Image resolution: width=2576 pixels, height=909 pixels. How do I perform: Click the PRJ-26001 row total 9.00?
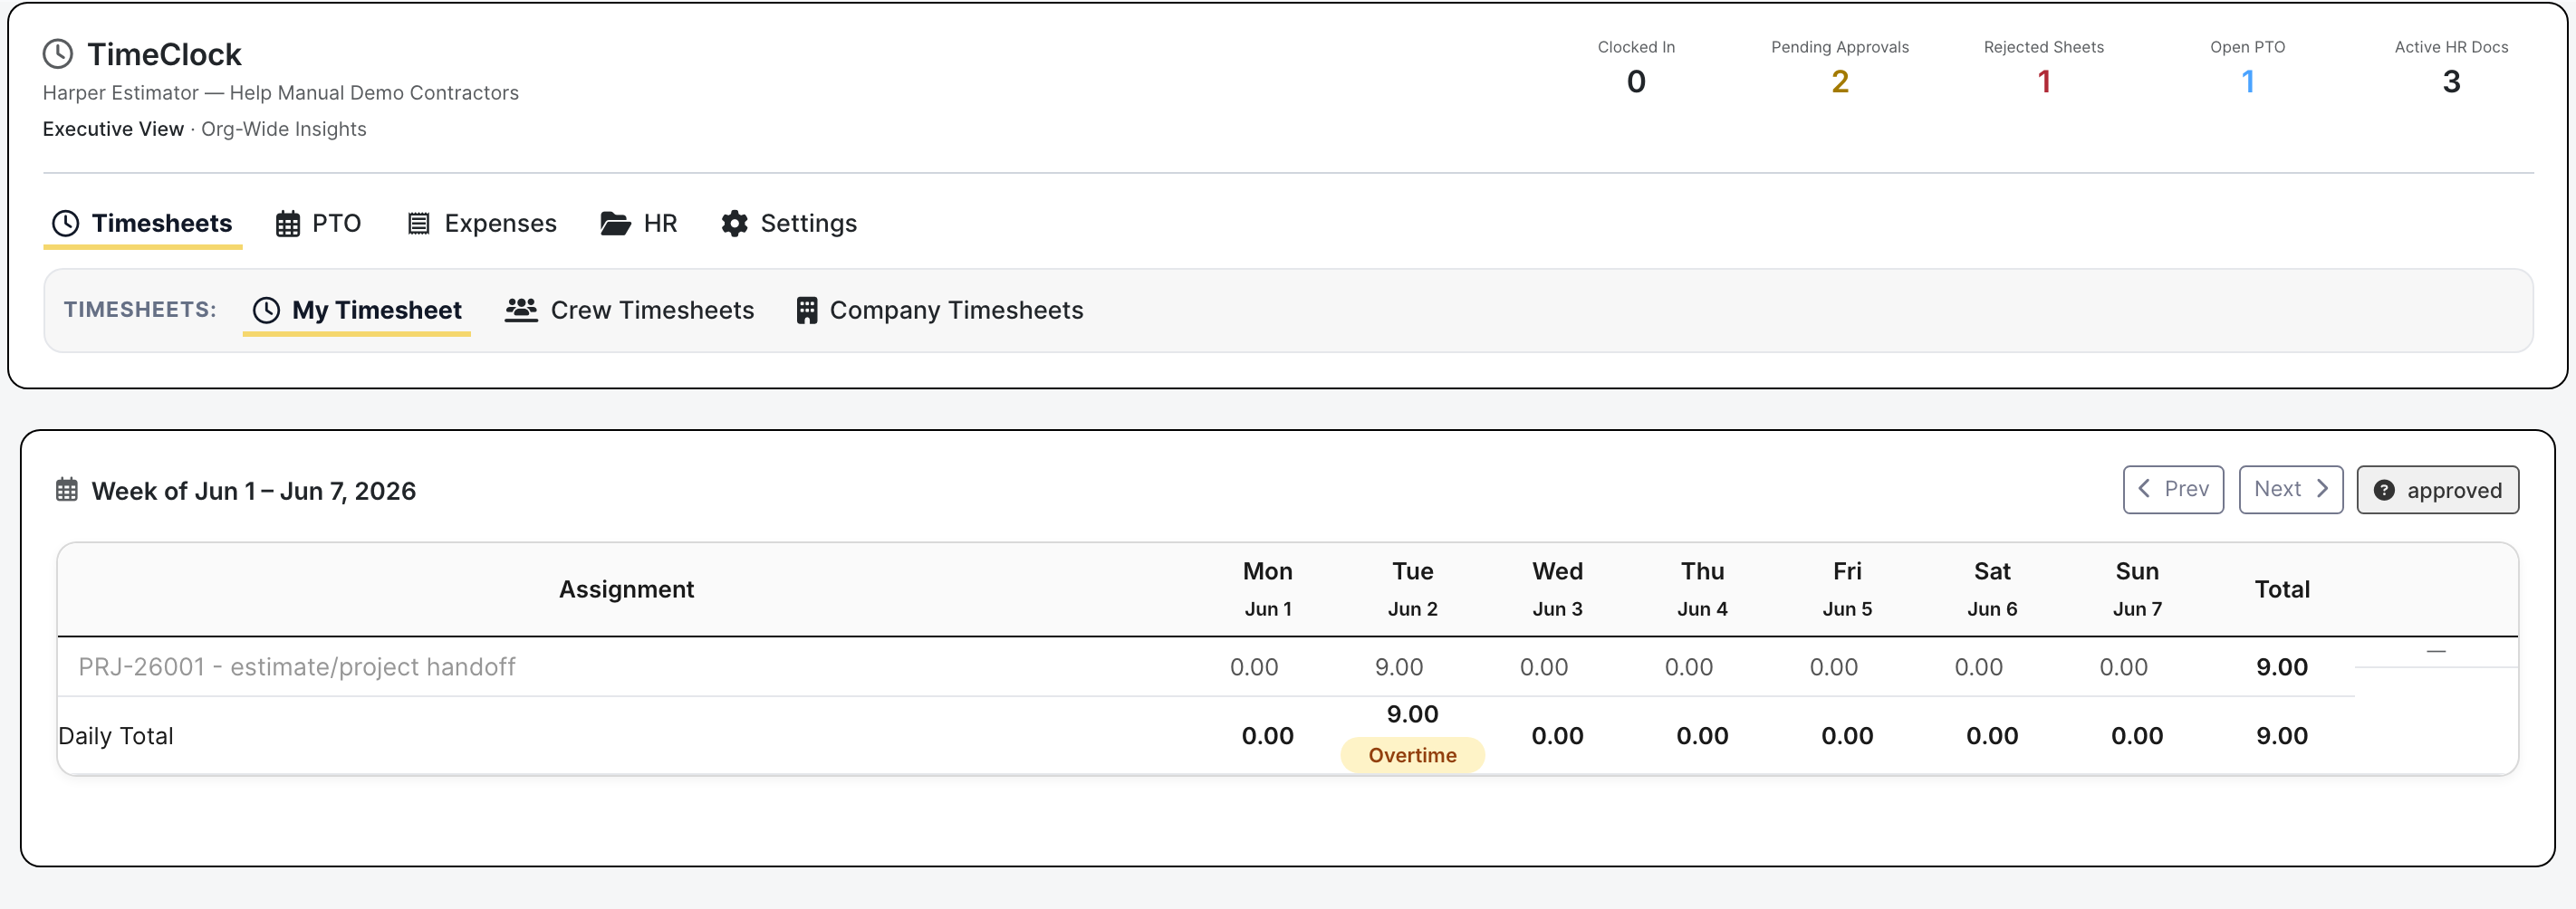click(2282, 667)
